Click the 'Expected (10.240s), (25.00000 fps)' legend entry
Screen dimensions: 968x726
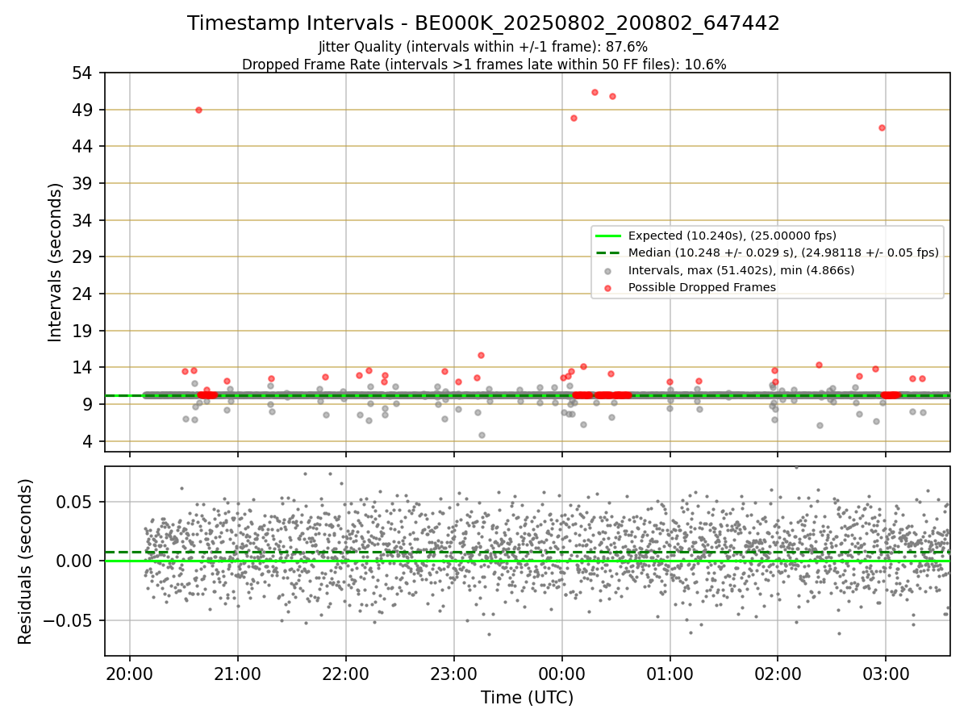point(732,236)
